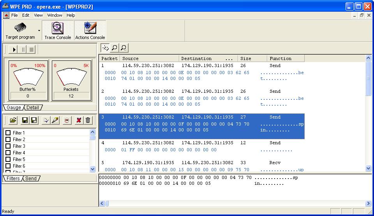Sort by the Source column header

pos(150,58)
